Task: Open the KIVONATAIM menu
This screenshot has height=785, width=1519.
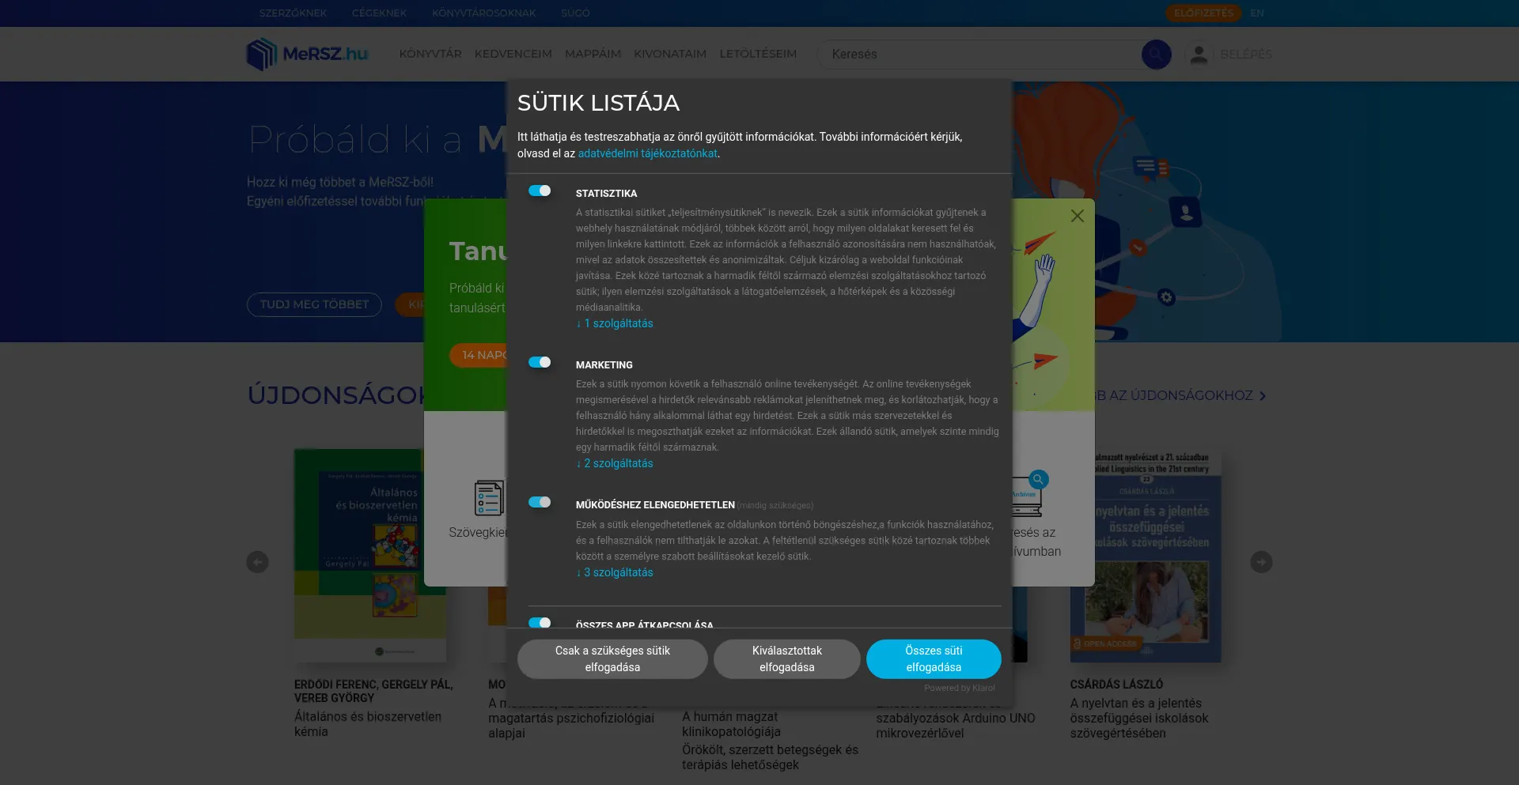Action: pos(670,54)
